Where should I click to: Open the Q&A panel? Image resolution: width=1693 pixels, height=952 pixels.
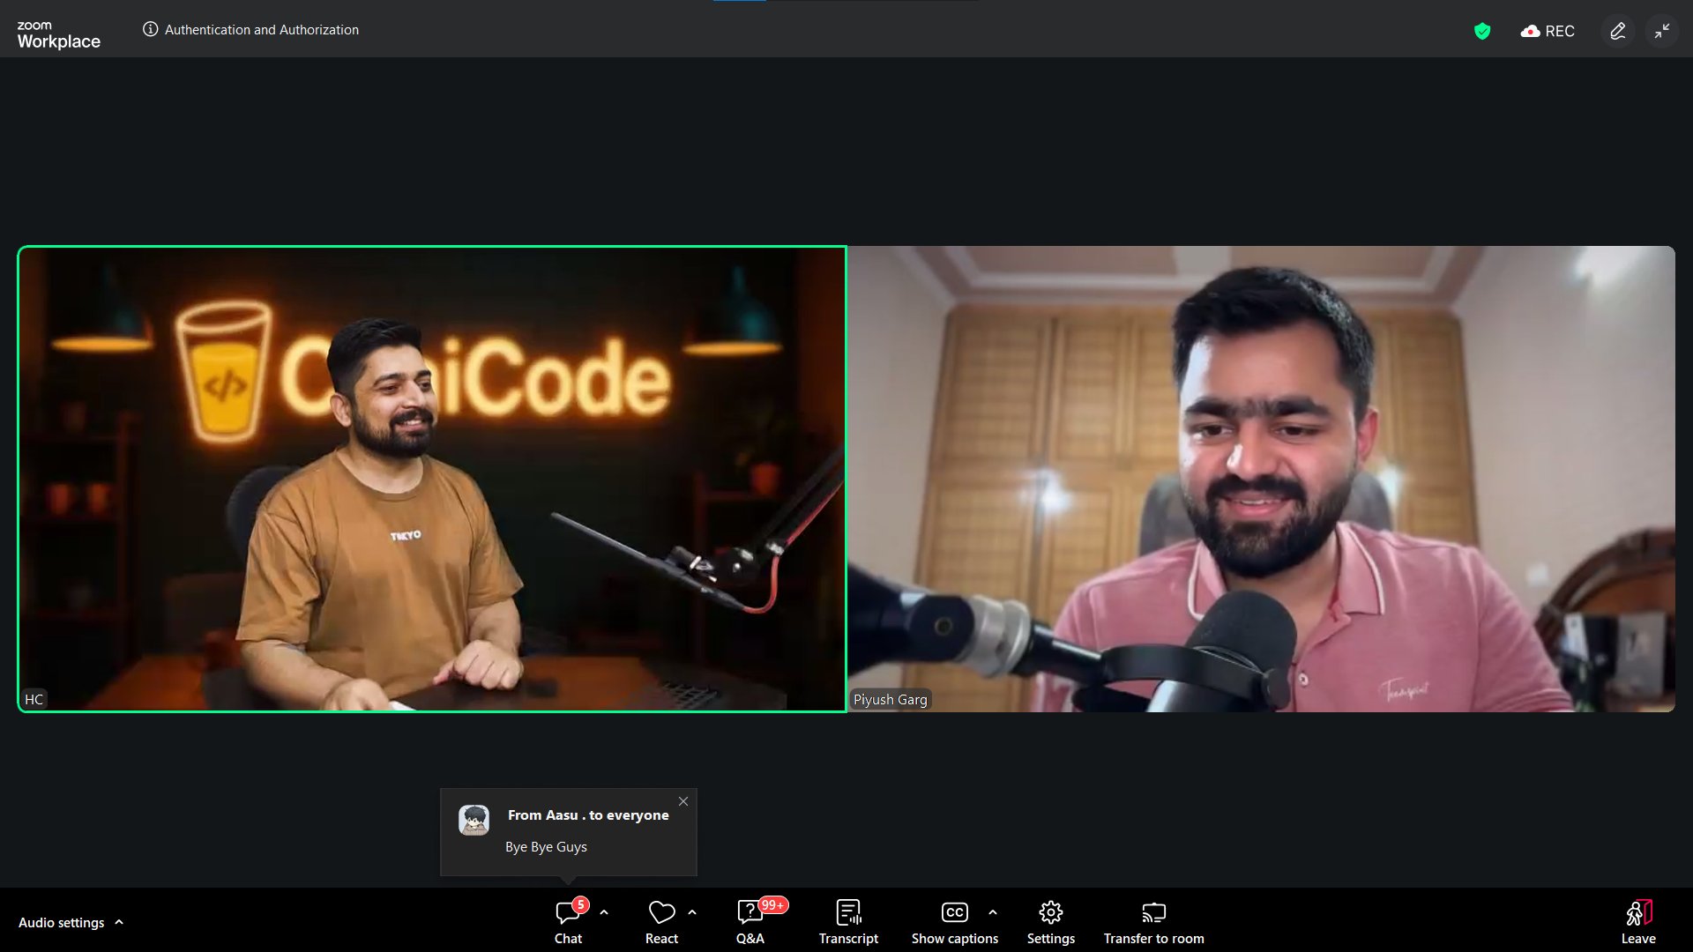(750, 921)
